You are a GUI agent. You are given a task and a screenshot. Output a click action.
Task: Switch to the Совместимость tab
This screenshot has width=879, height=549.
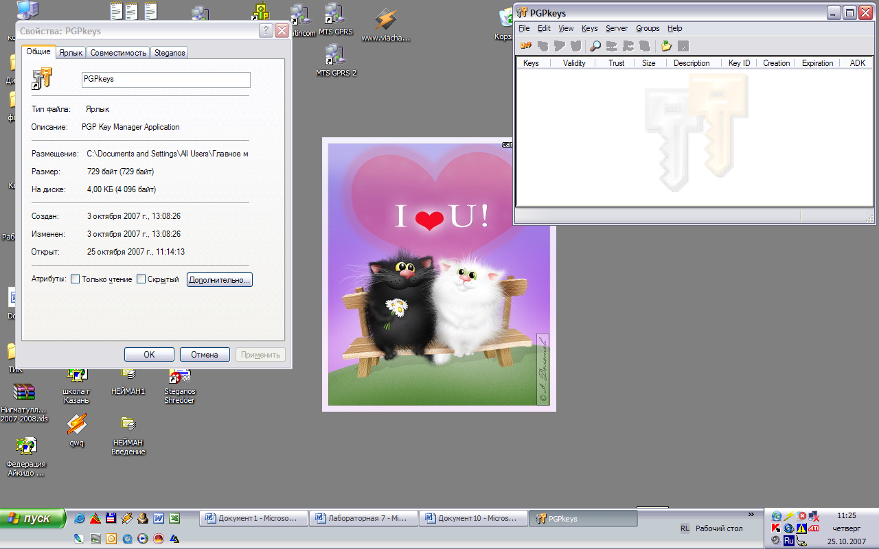118,53
